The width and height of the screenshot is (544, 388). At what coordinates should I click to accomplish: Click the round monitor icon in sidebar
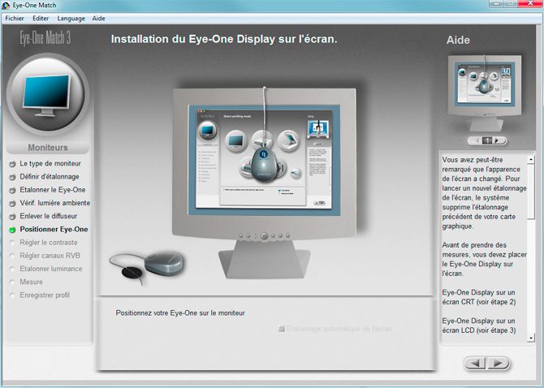48,95
